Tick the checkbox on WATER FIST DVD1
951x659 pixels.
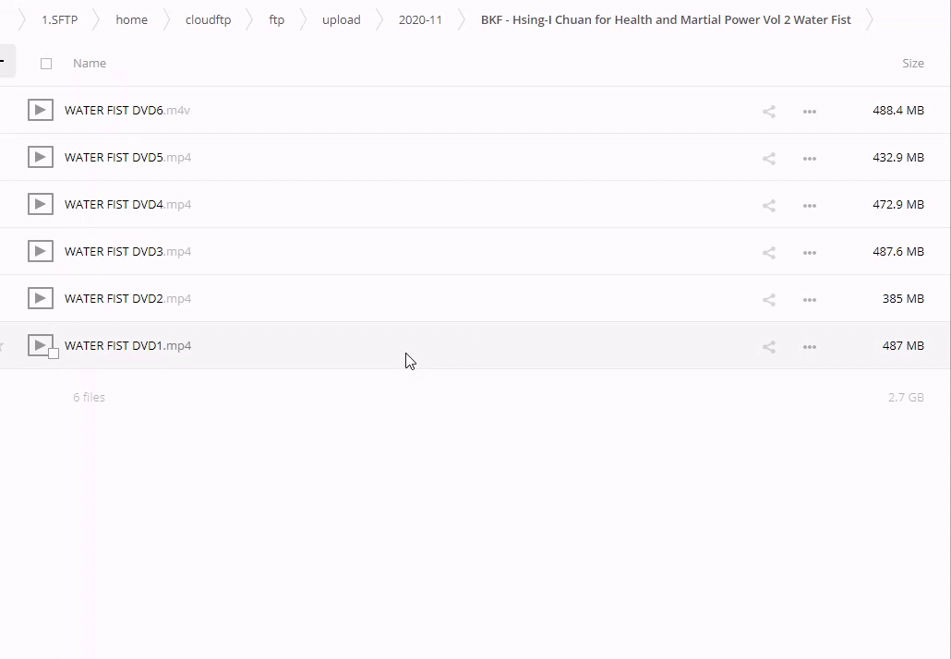54,353
